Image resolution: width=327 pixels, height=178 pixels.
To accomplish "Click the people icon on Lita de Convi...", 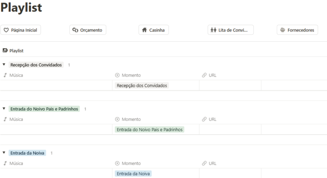I will (x=213, y=30).
